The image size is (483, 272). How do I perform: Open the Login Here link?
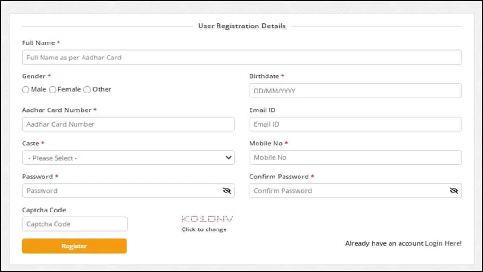tap(443, 243)
